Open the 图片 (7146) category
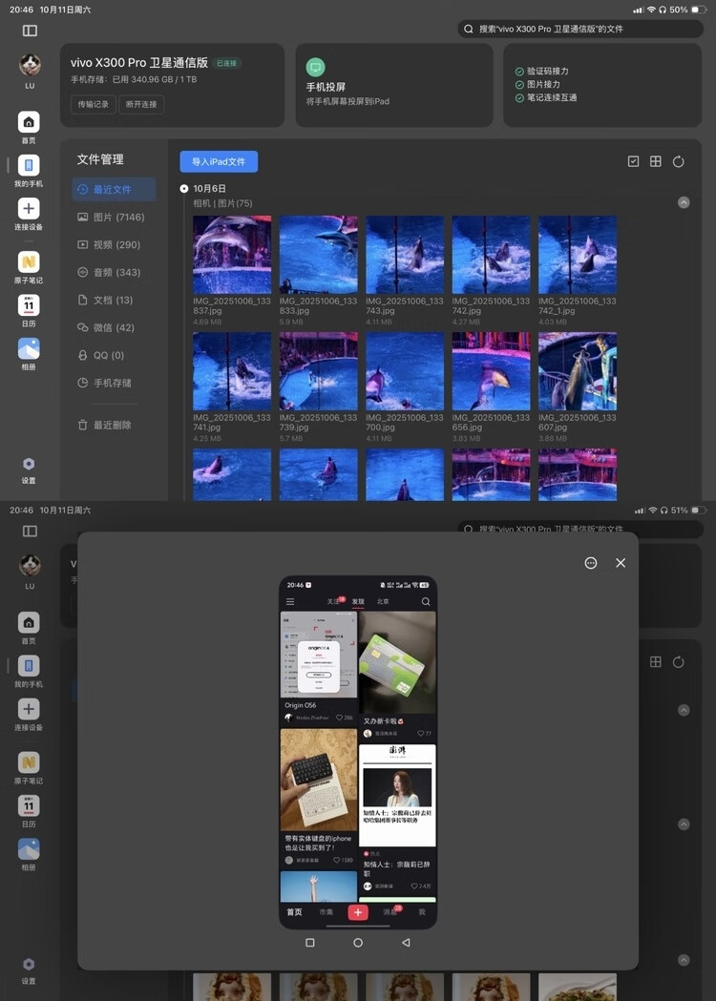This screenshot has width=716, height=1001. click(112, 218)
